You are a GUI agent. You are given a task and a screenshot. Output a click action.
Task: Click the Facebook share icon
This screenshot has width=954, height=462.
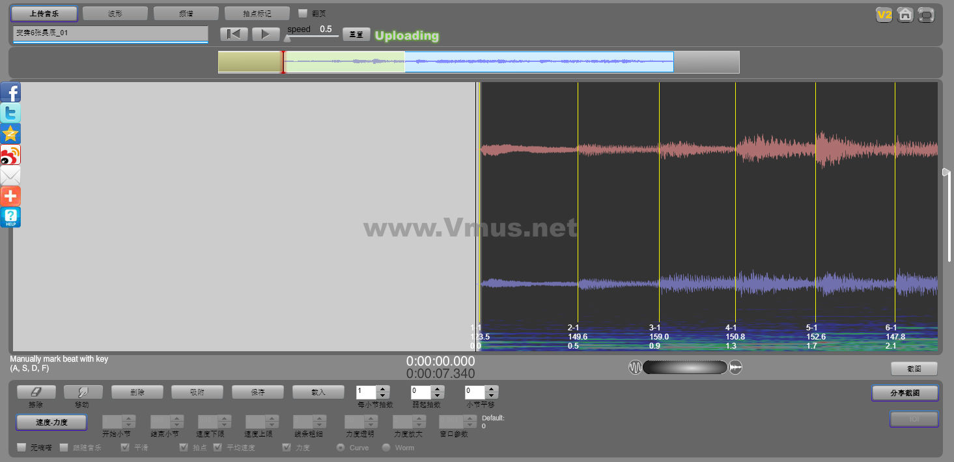[x=10, y=93]
